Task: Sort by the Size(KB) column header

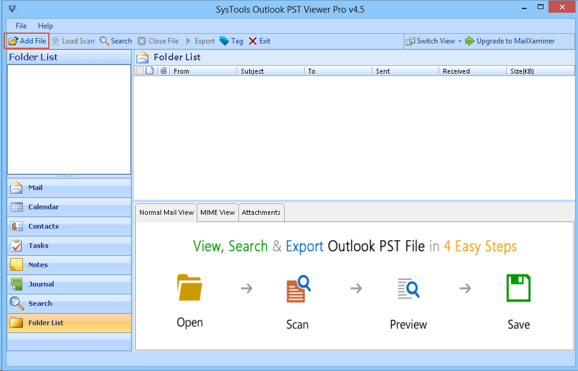Action: 541,71
